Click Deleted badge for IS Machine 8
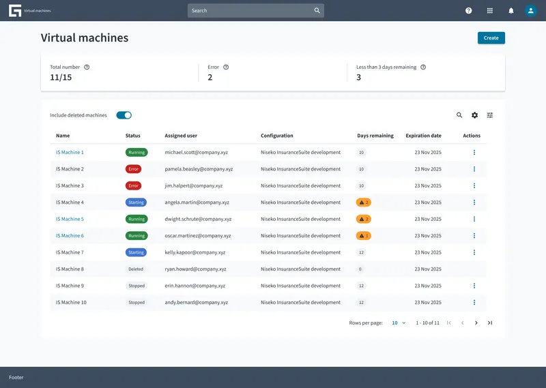 coord(135,269)
